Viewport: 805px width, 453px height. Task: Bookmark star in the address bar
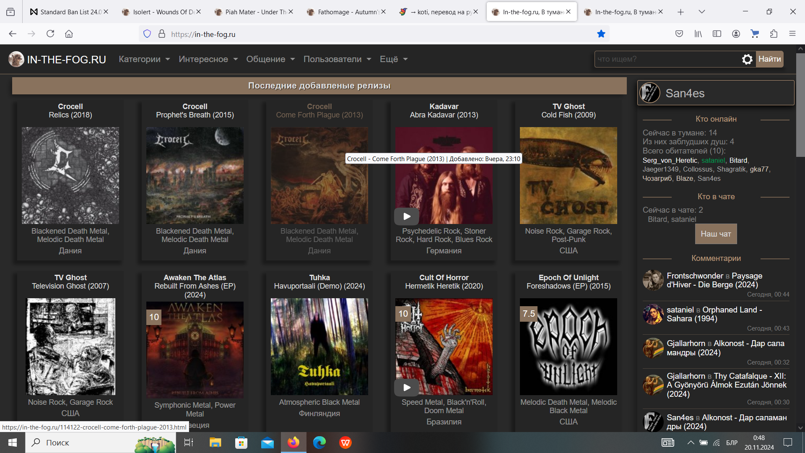(601, 34)
